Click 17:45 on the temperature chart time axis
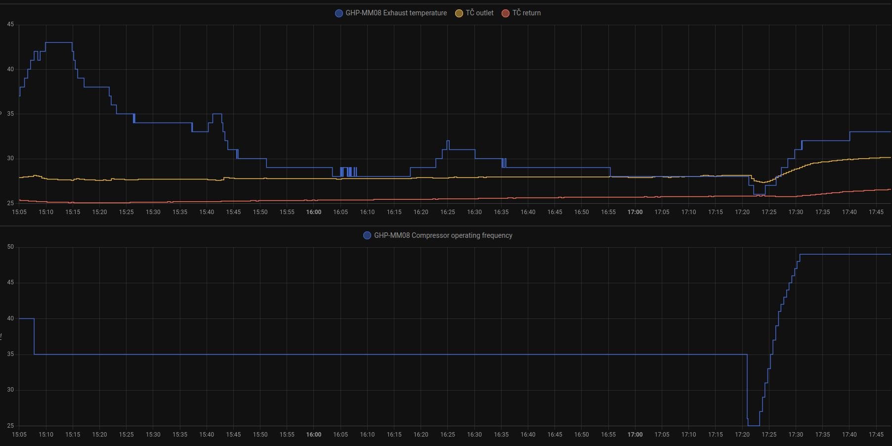 click(x=876, y=212)
